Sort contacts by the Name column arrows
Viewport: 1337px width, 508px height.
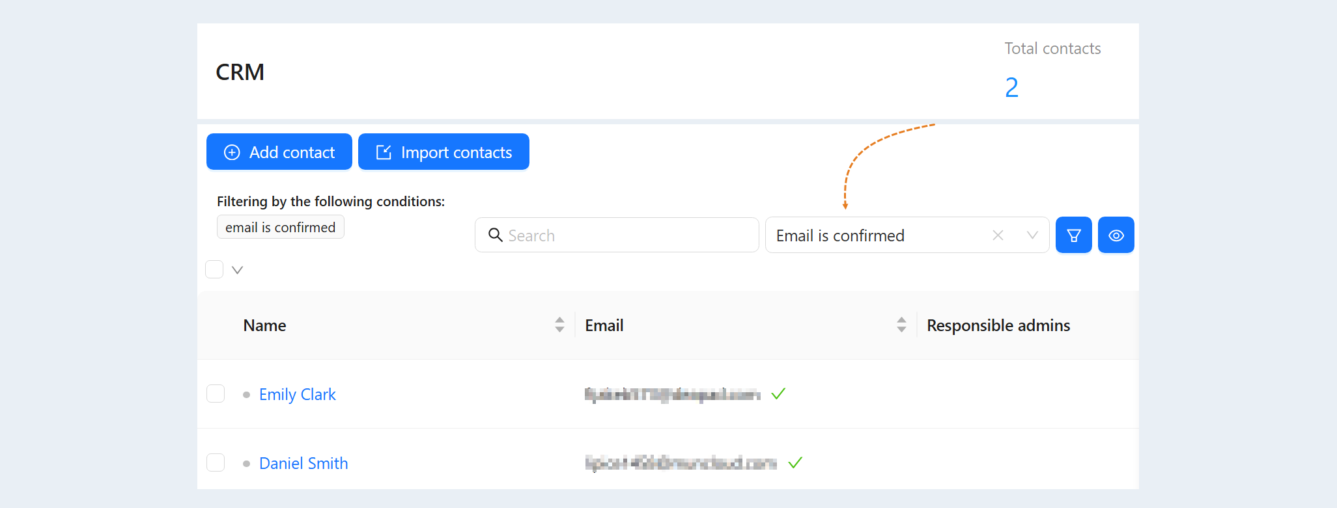point(559,325)
